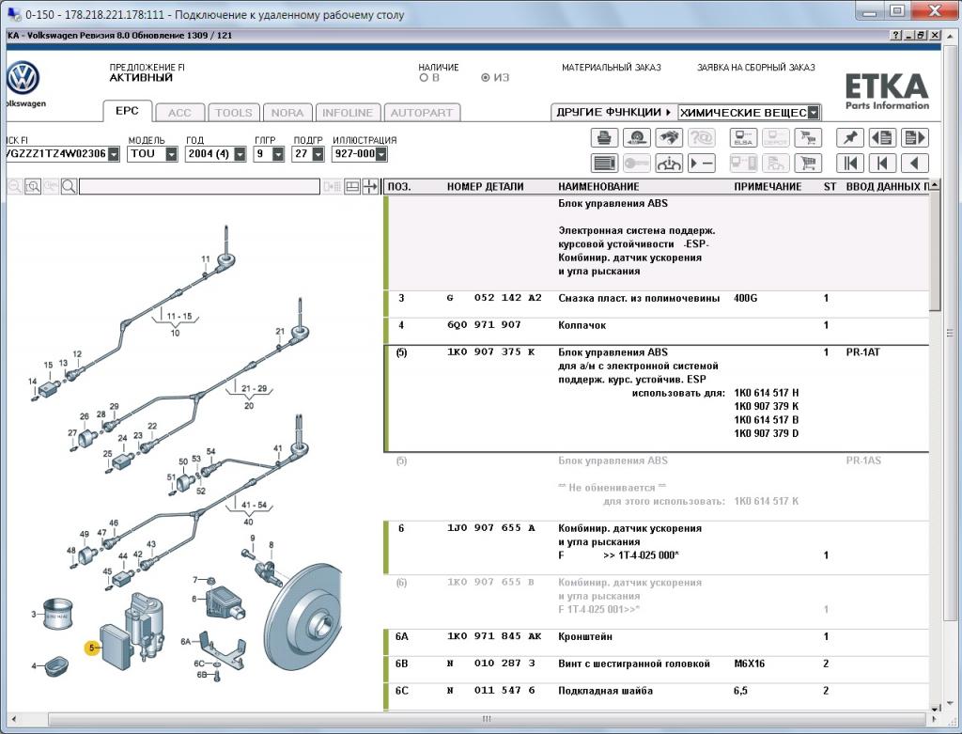
Task: Click the play-minus toolbar button
Action: [x=701, y=164]
